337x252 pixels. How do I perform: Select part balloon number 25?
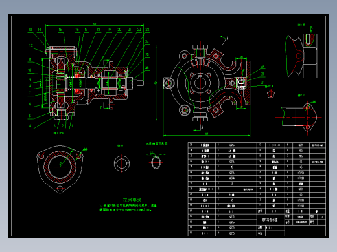tap(147, 55)
